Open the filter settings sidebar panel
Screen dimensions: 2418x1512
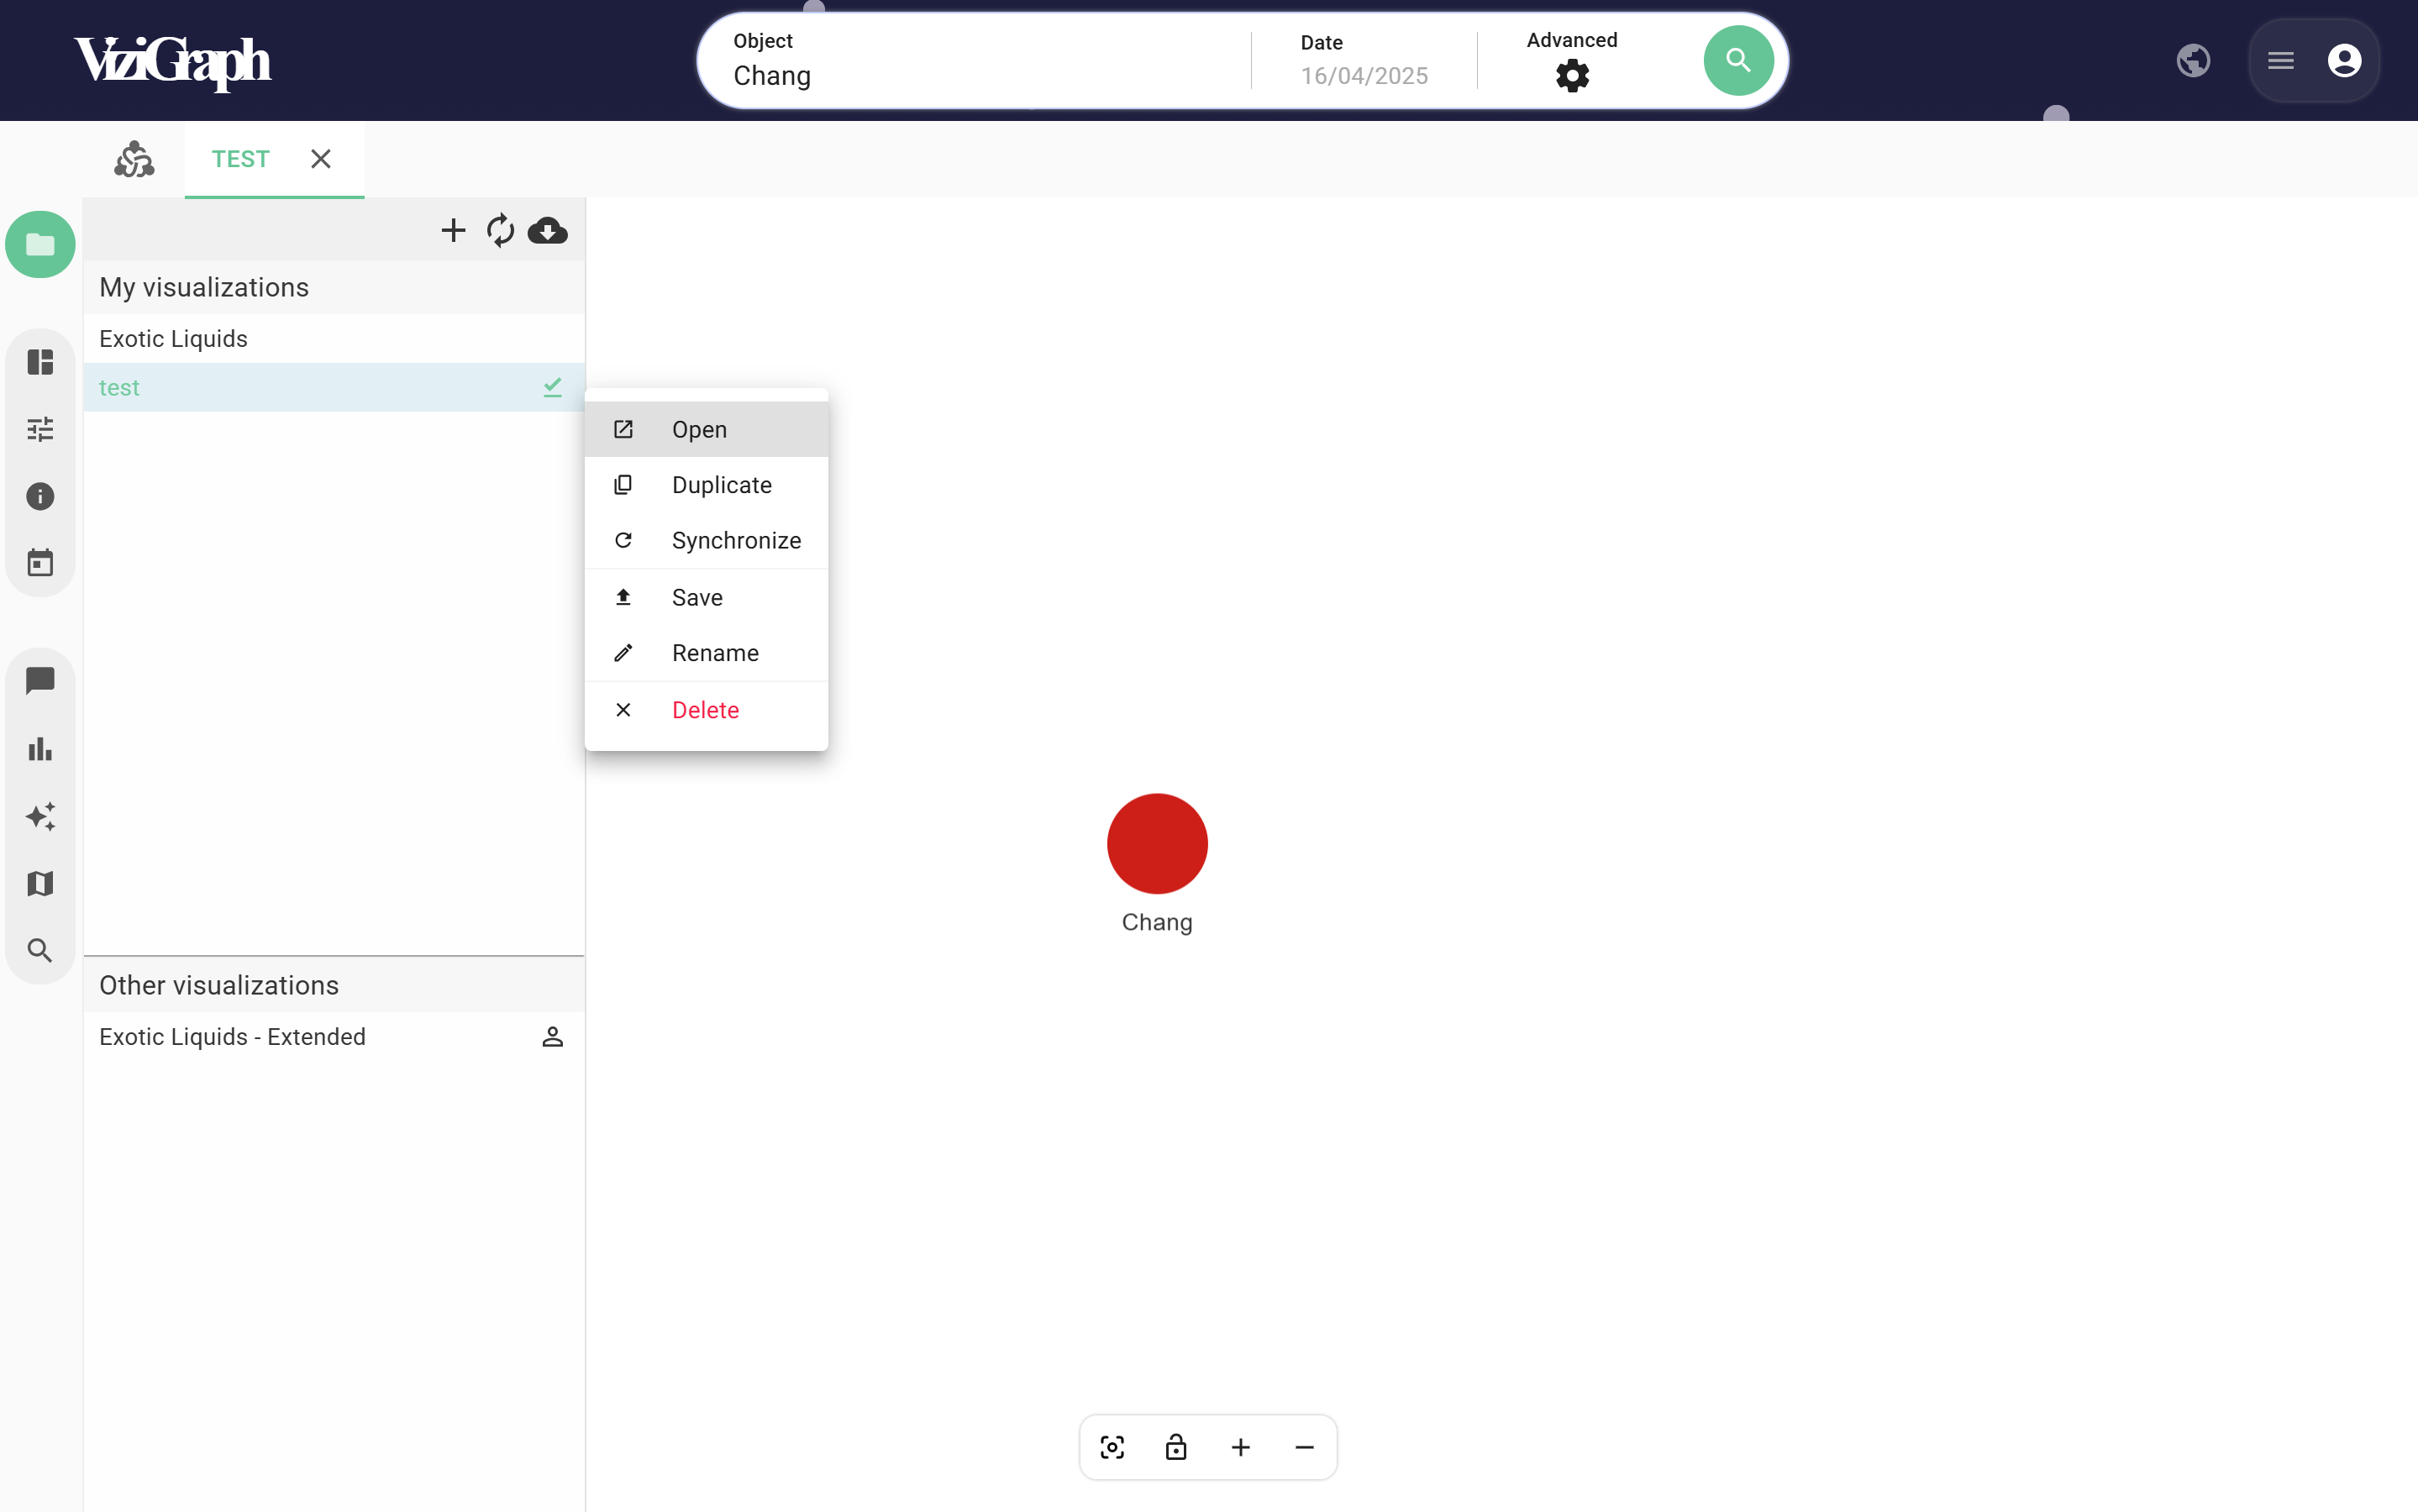(x=39, y=429)
